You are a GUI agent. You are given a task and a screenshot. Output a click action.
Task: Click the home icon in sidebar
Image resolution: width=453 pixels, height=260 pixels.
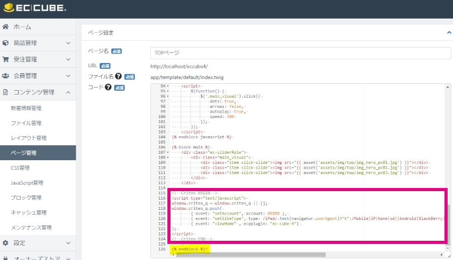click(x=5, y=27)
